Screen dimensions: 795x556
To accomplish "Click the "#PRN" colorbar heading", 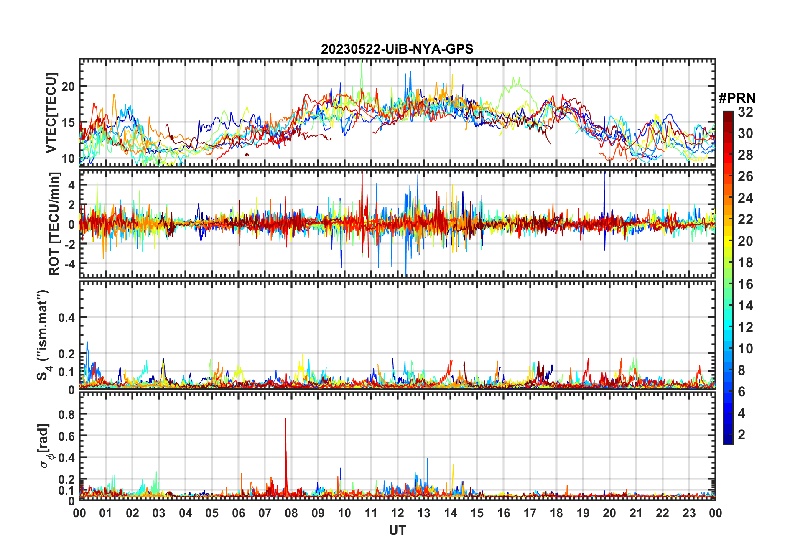I will pyautogui.click(x=737, y=98).
